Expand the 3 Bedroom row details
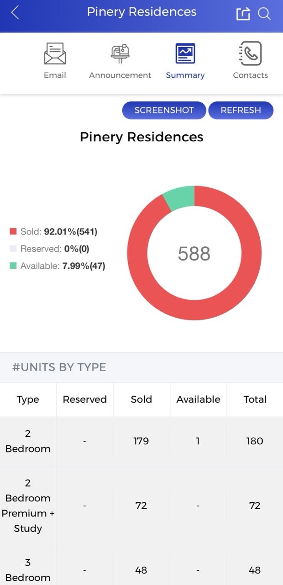This screenshot has height=585, width=283. 28,570
